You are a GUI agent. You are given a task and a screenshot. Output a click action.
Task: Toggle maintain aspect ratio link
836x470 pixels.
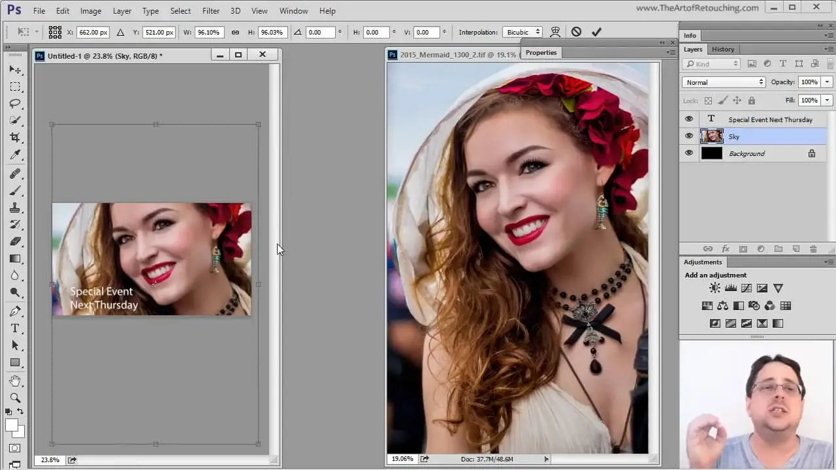(x=235, y=32)
